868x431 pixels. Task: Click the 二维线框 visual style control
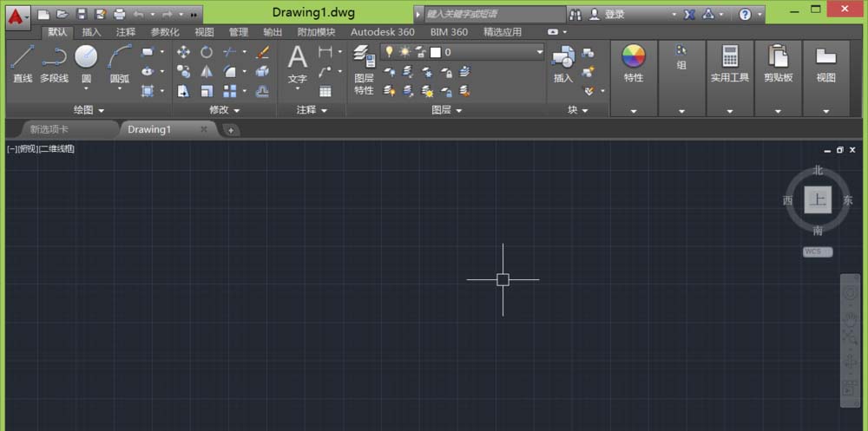(56, 149)
